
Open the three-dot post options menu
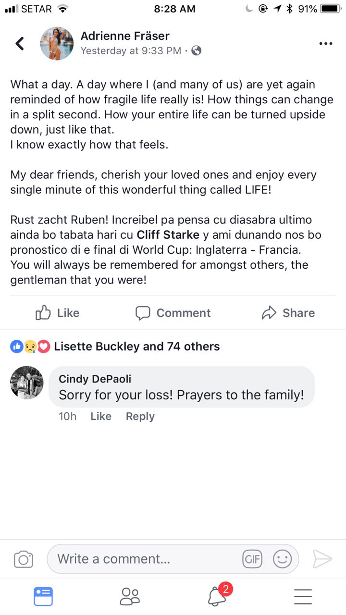[x=325, y=44]
